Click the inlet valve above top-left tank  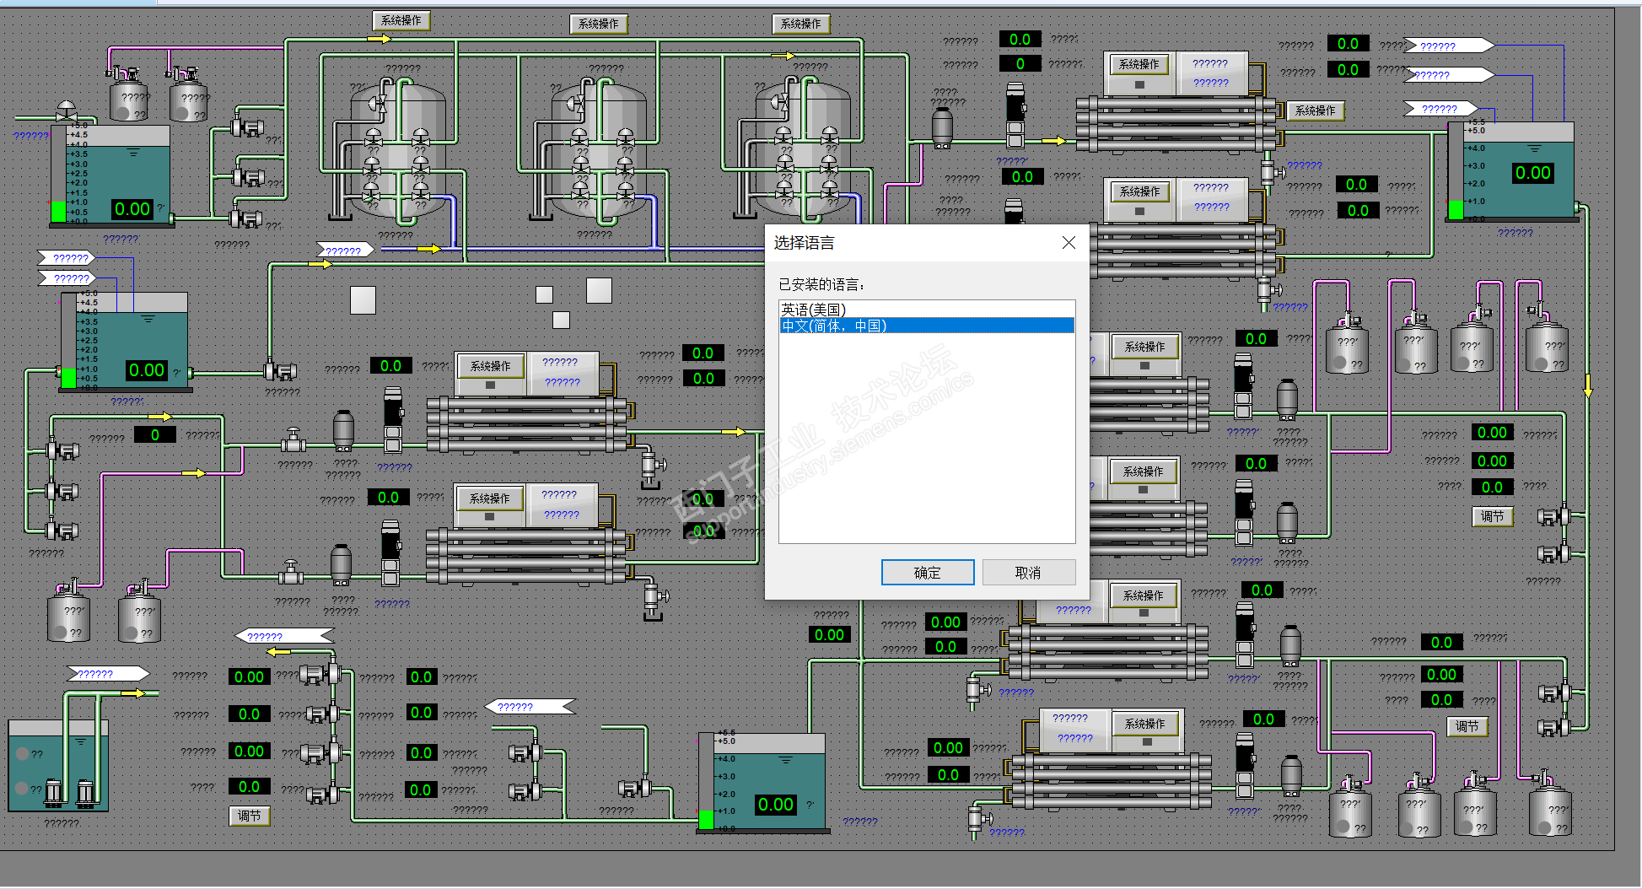(66, 112)
